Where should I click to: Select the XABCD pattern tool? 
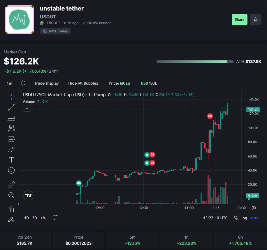(11, 128)
